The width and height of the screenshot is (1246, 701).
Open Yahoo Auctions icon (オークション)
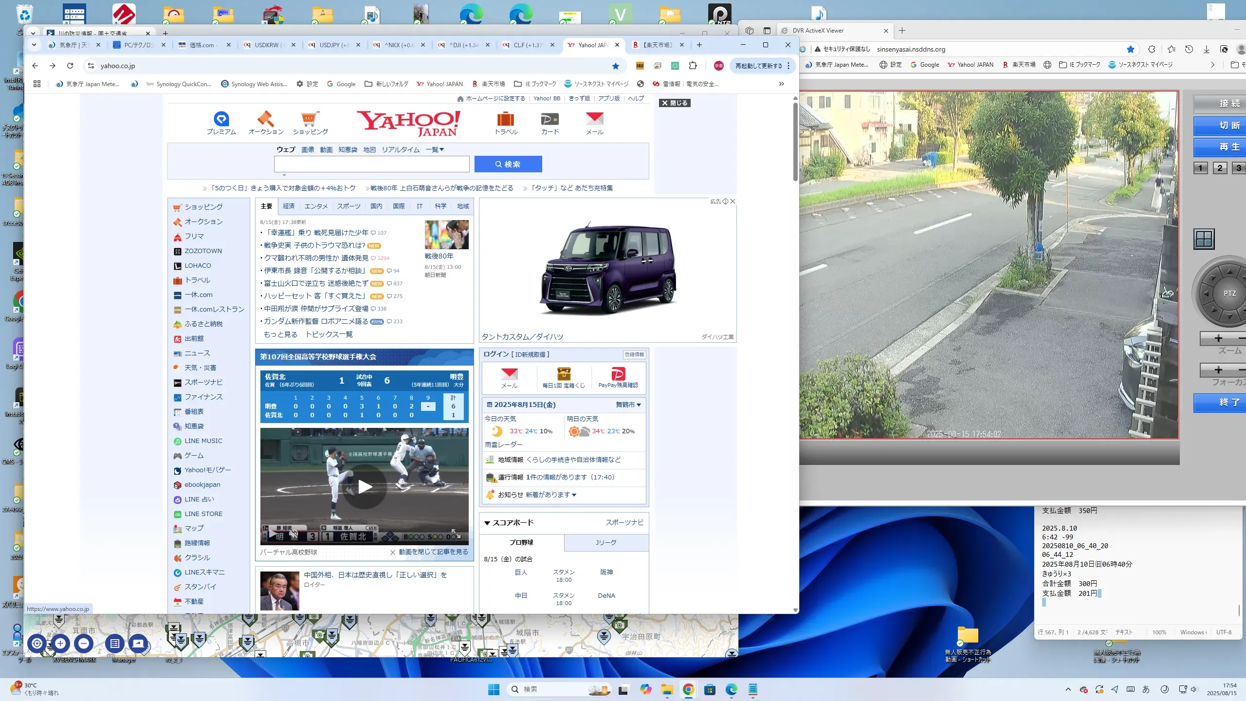[x=265, y=119]
